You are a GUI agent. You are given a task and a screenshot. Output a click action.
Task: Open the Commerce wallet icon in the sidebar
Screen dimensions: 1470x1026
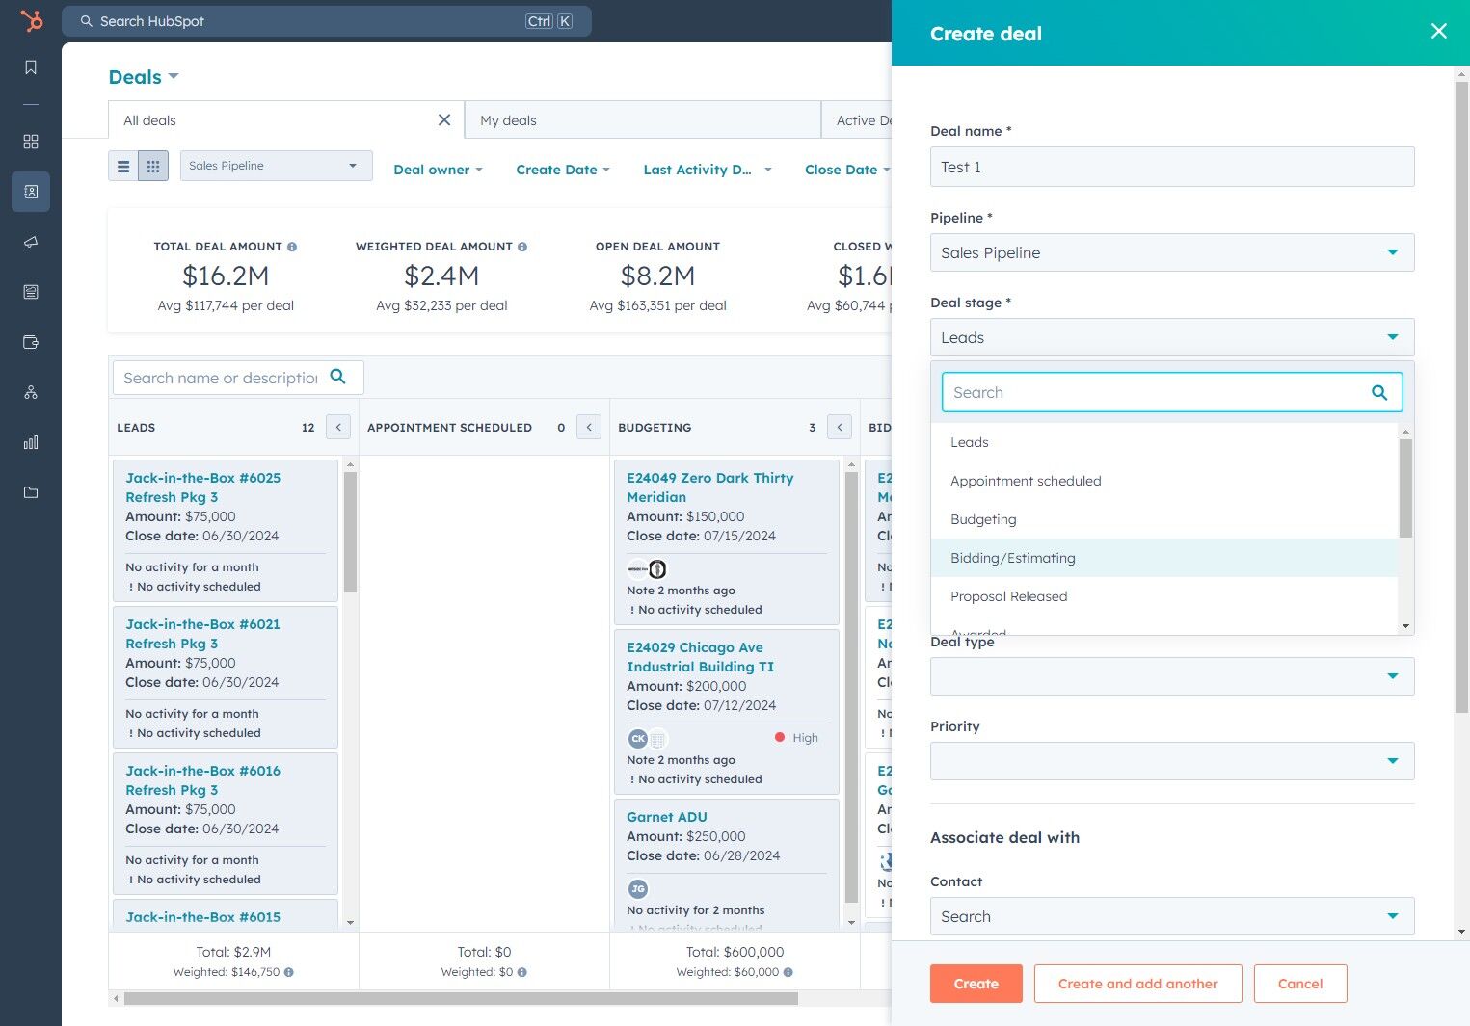(x=31, y=342)
